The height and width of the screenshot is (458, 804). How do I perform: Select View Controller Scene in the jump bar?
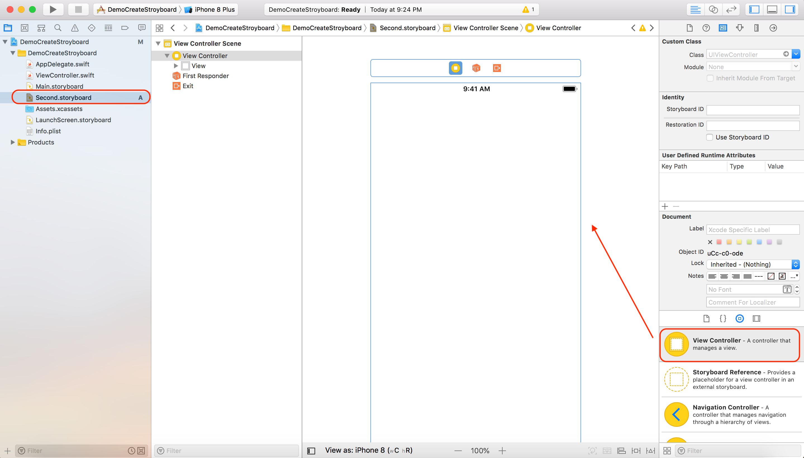[x=486, y=28]
